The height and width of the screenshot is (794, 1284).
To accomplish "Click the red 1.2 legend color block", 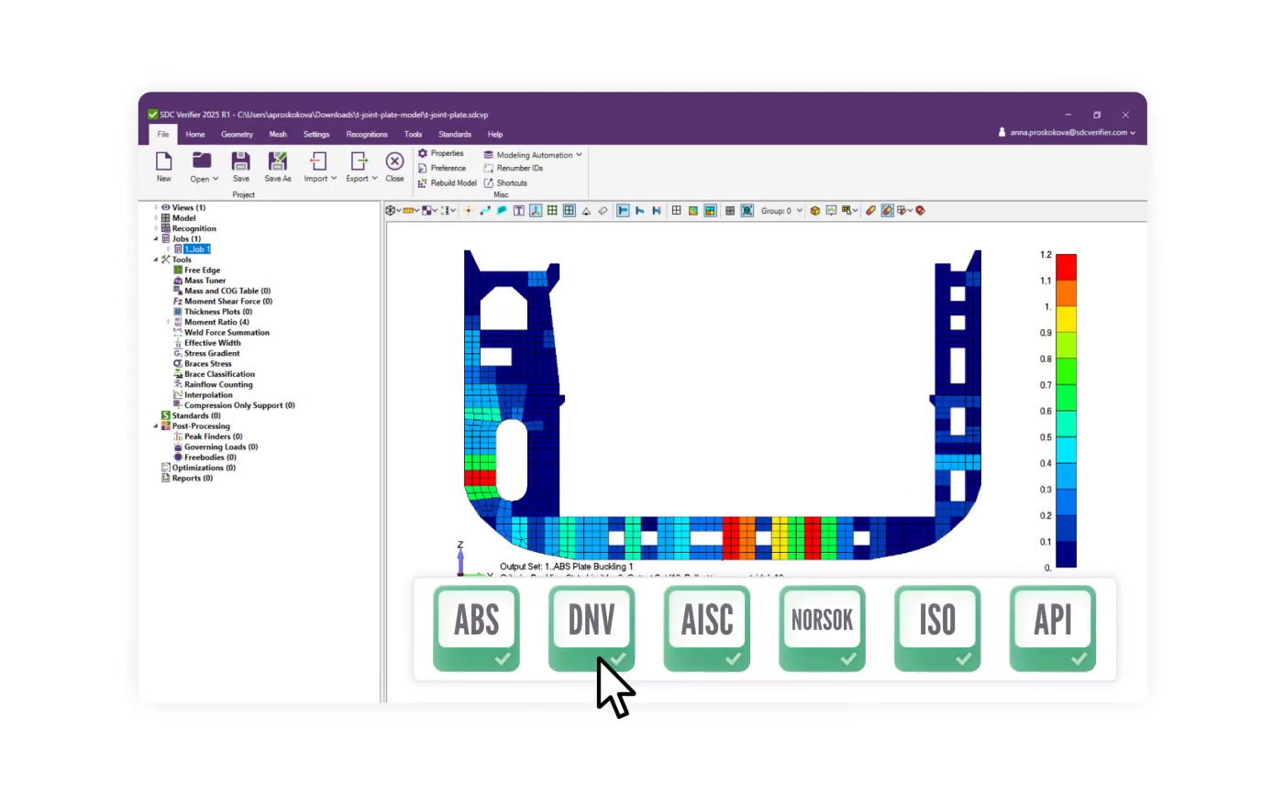I will (x=1066, y=267).
